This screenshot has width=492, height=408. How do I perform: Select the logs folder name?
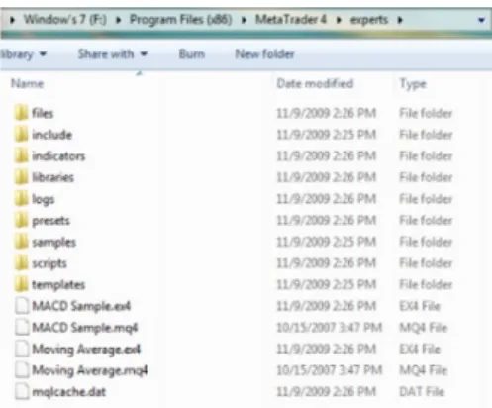point(43,199)
